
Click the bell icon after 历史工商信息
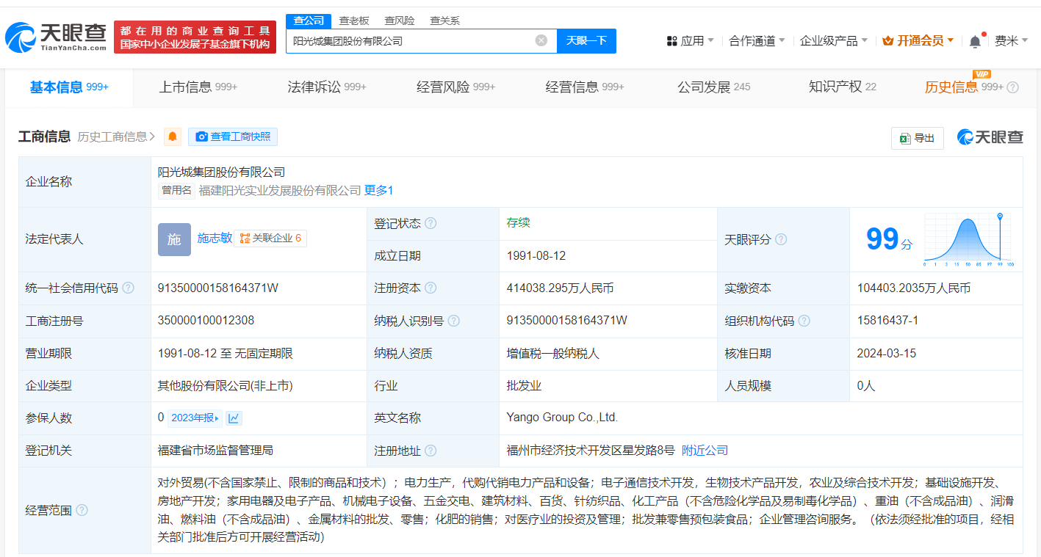click(x=172, y=136)
